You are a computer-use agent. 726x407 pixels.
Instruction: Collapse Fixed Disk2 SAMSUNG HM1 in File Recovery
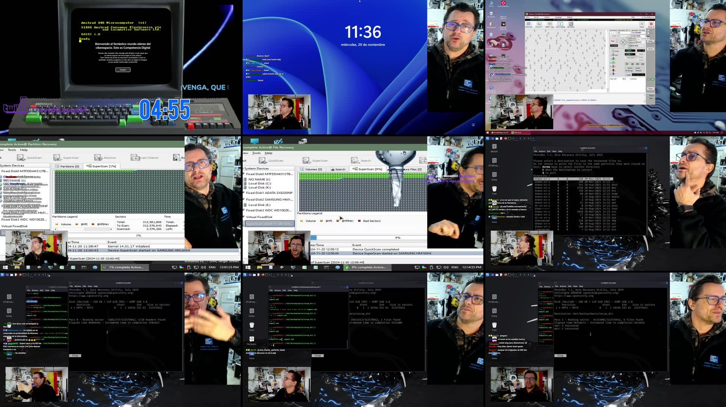[243, 199]
